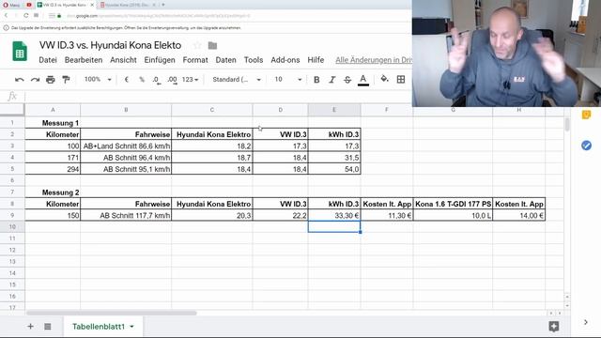
Task: Click the Kona 1.6 T-GDI 177 PS header cell
Action: pyautogui.click(x=453, y=204)
